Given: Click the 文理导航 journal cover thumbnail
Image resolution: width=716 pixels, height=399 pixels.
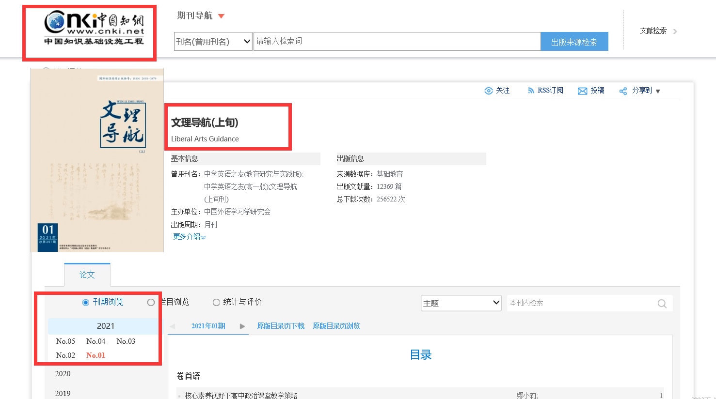Looking at the screenshot, I should (x=97, y=160).
